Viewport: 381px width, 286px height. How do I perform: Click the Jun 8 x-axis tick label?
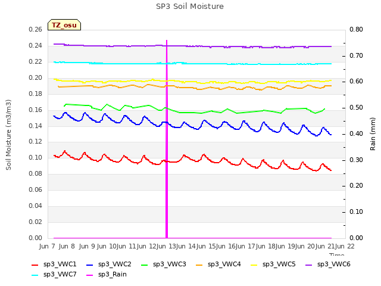point(67,246)
